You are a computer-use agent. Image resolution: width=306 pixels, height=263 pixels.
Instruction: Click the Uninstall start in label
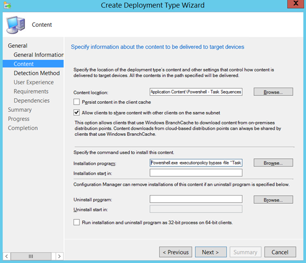point(91,210)
